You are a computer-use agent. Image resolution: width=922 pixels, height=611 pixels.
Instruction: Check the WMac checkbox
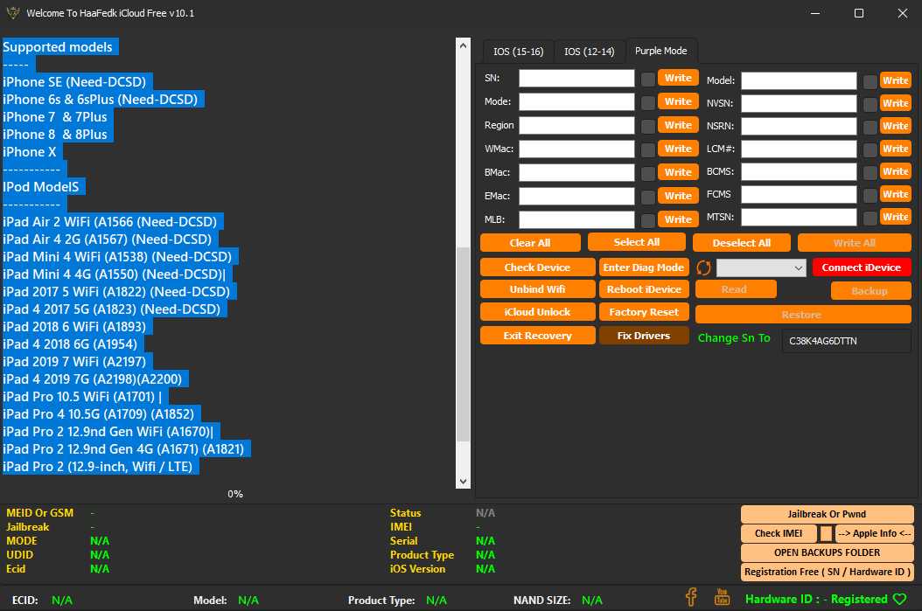tap(648, 149)
